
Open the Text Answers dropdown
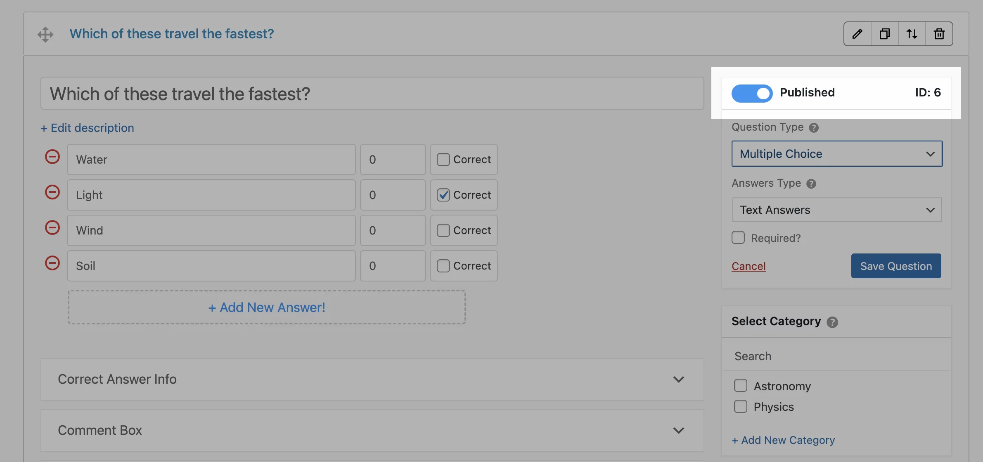pos(836,210)
